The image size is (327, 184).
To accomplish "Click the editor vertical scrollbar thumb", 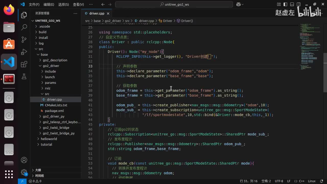I will coord(325,73).
